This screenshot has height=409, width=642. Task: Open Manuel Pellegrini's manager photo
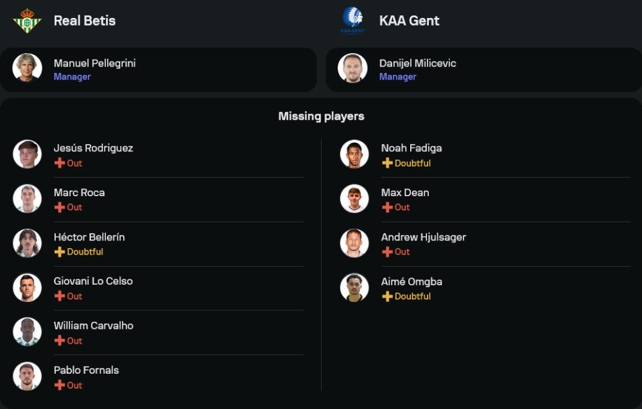pos(27,68)
